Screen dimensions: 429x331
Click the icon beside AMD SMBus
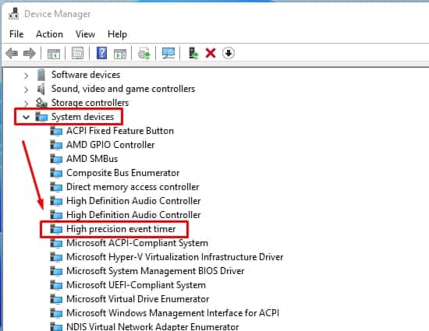click(56, 159)
